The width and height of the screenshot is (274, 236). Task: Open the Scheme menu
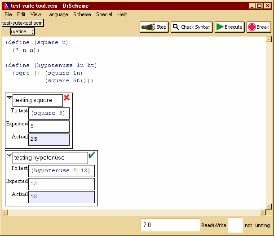click(x=82, y=14)
